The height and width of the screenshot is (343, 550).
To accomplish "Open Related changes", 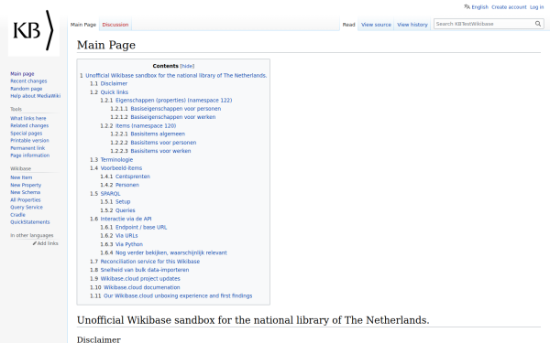I will [29, 125].
